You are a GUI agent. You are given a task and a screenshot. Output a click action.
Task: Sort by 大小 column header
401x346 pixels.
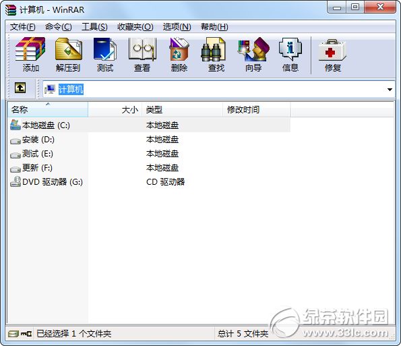pyautogui.click(x=115, y=109)
